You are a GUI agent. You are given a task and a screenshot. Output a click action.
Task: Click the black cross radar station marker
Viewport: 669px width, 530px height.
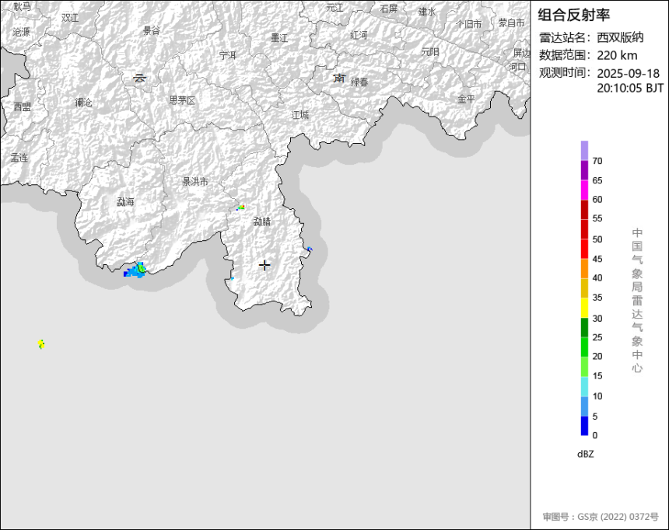click(264, 265)
